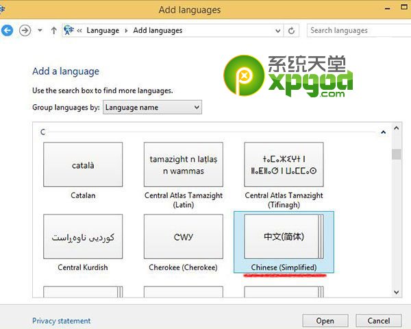Click the Up one level arrow
This screenshot has height=329, width=411.
coord(53,31)
